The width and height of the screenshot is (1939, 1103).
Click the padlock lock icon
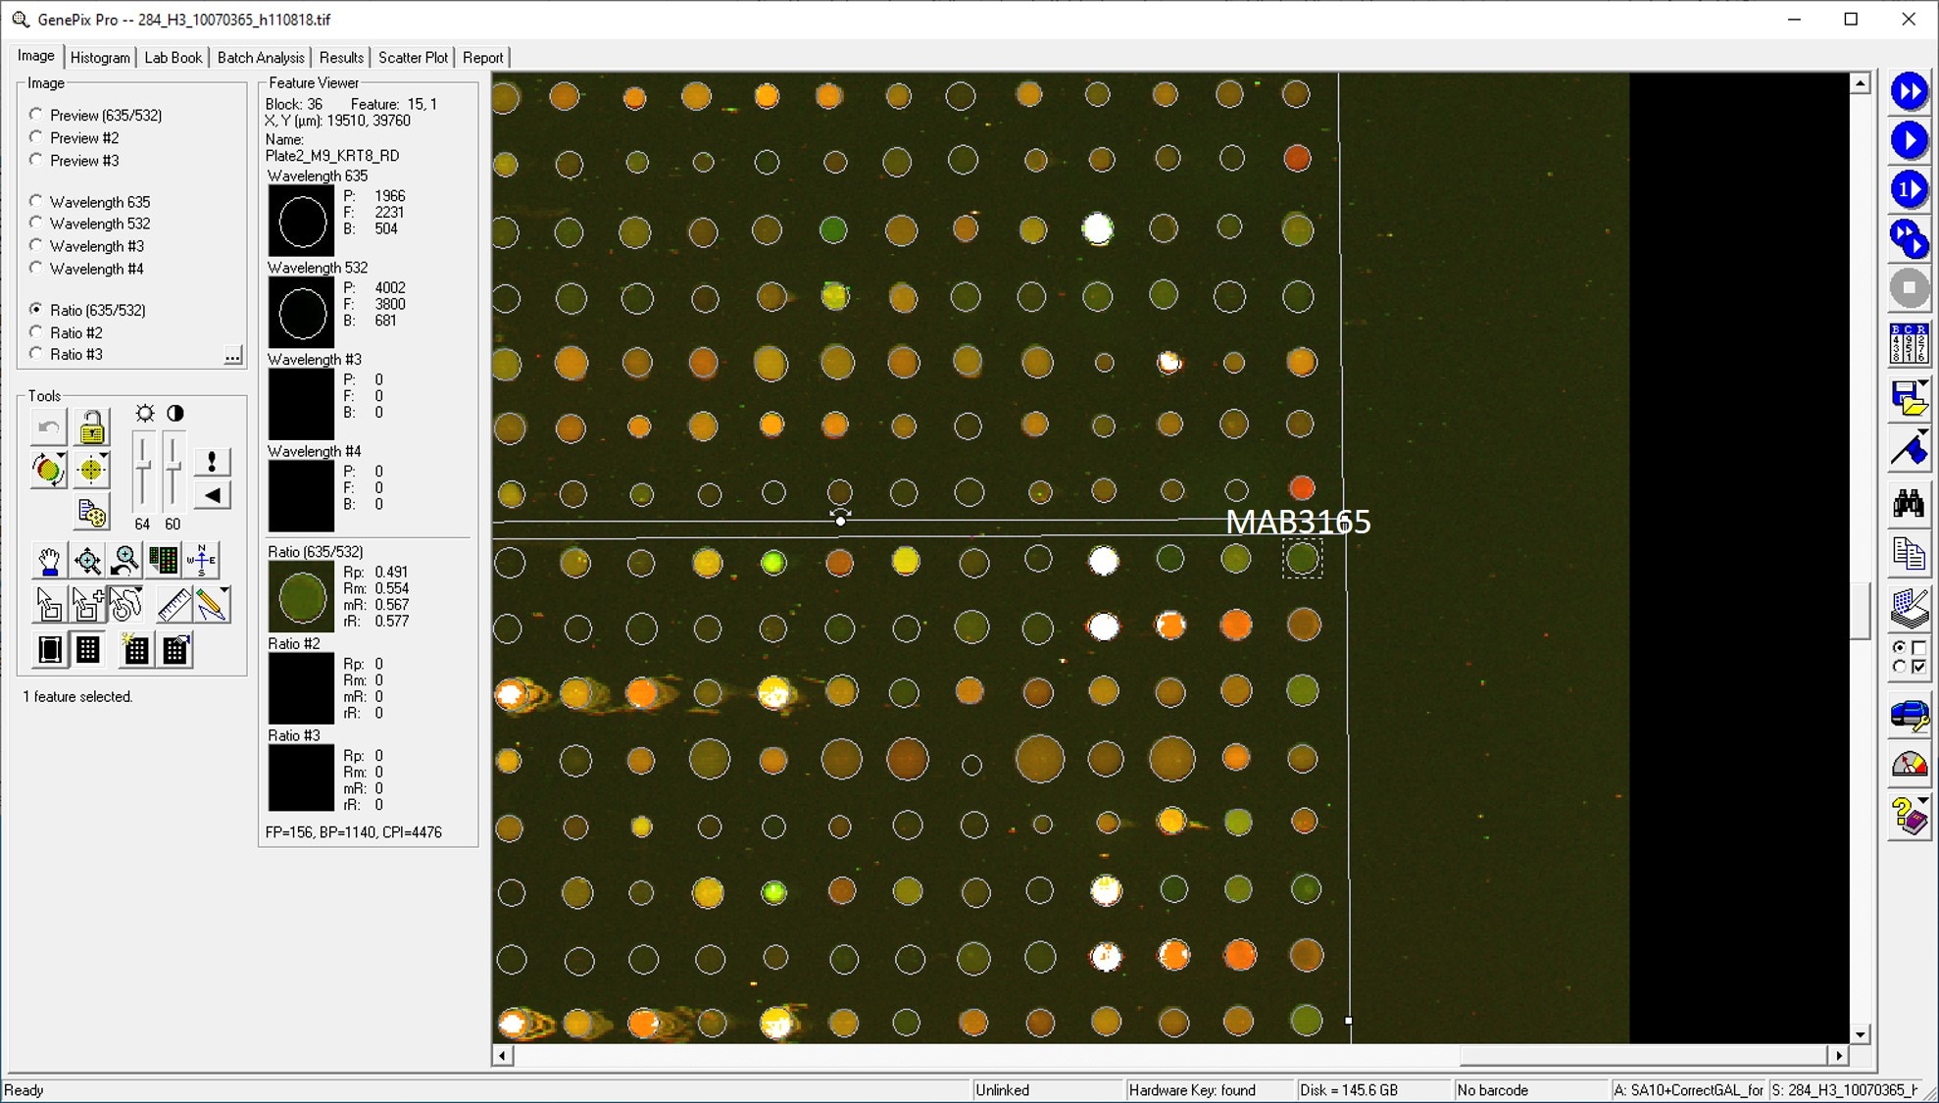click(91, 428)
